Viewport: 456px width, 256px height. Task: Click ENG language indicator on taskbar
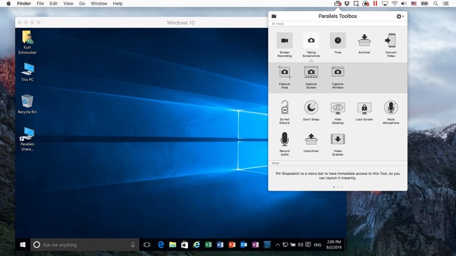(318, 245)
